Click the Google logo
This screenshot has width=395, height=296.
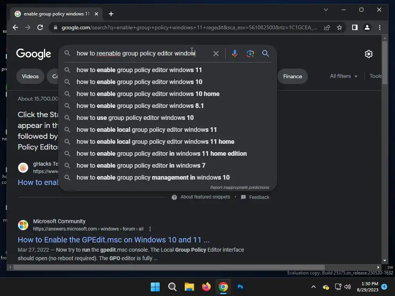coord(34,54)
